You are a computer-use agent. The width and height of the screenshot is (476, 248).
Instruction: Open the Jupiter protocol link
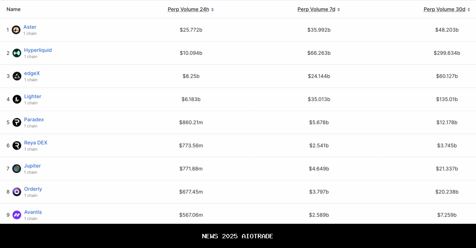click(x=33, y=166)
